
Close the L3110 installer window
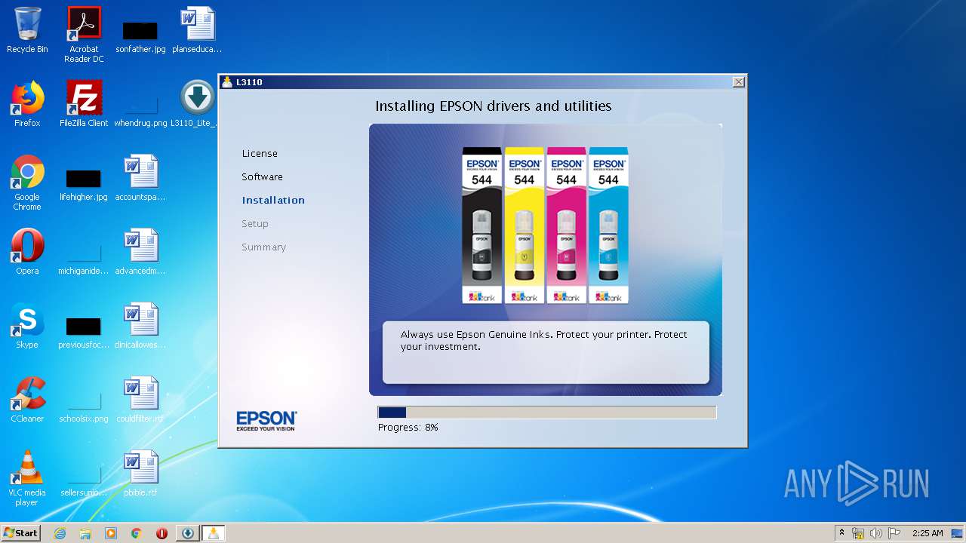(x=739, y=81)
